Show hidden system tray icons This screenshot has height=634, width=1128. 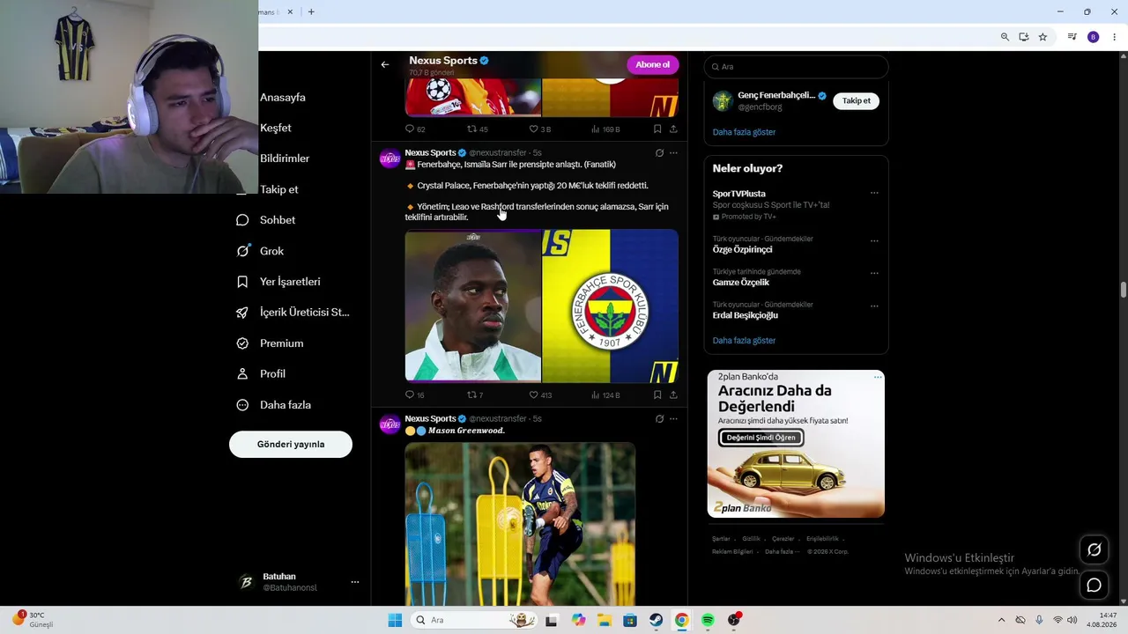[1001, 620]
